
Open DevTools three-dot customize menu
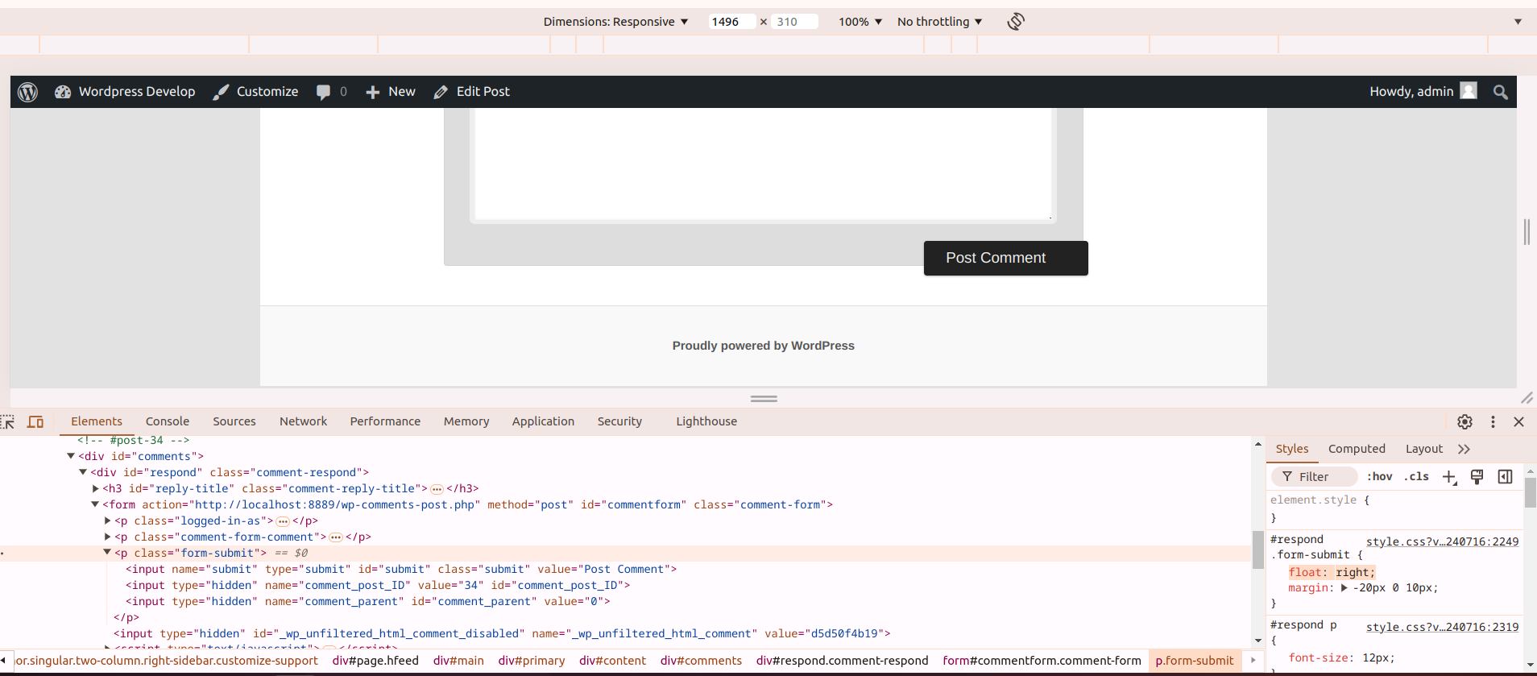[x=1493, y=421]
